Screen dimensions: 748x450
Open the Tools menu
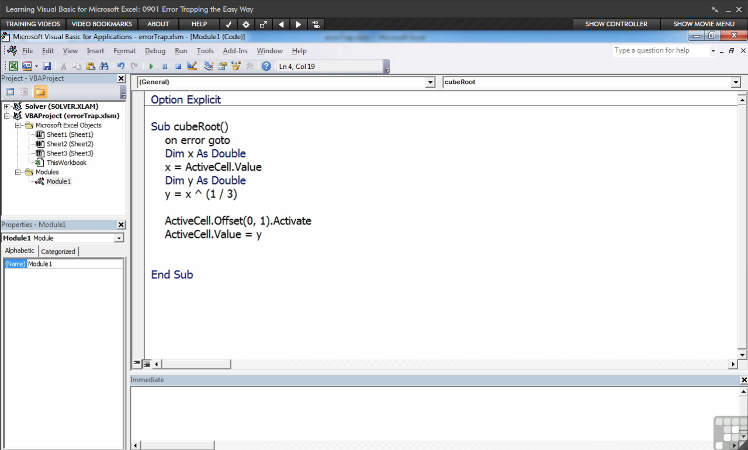[x=205, y=51]
